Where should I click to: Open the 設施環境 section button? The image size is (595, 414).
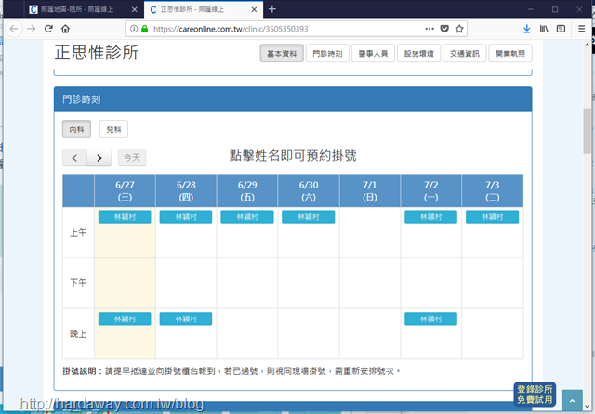[419, 54]
